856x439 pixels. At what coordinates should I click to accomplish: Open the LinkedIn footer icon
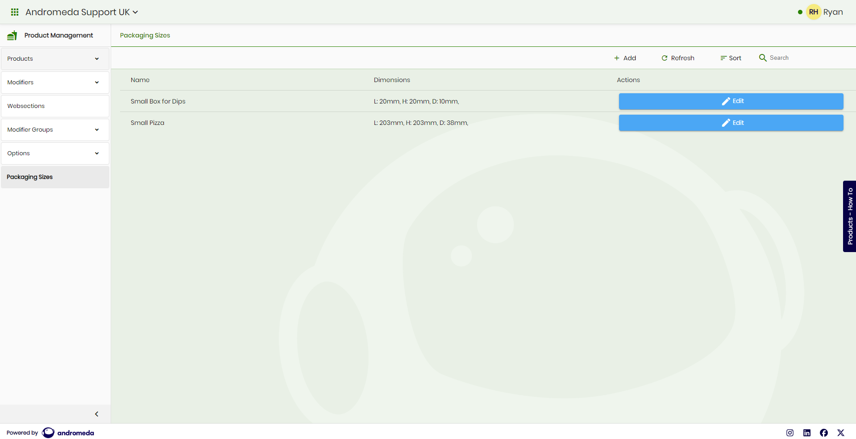coord(807,433)
